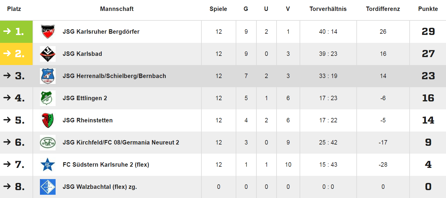The image size is (446, 198).
Task: Select the JSG Rheinstetten red-green crest
Action: [x=48, y=120]
